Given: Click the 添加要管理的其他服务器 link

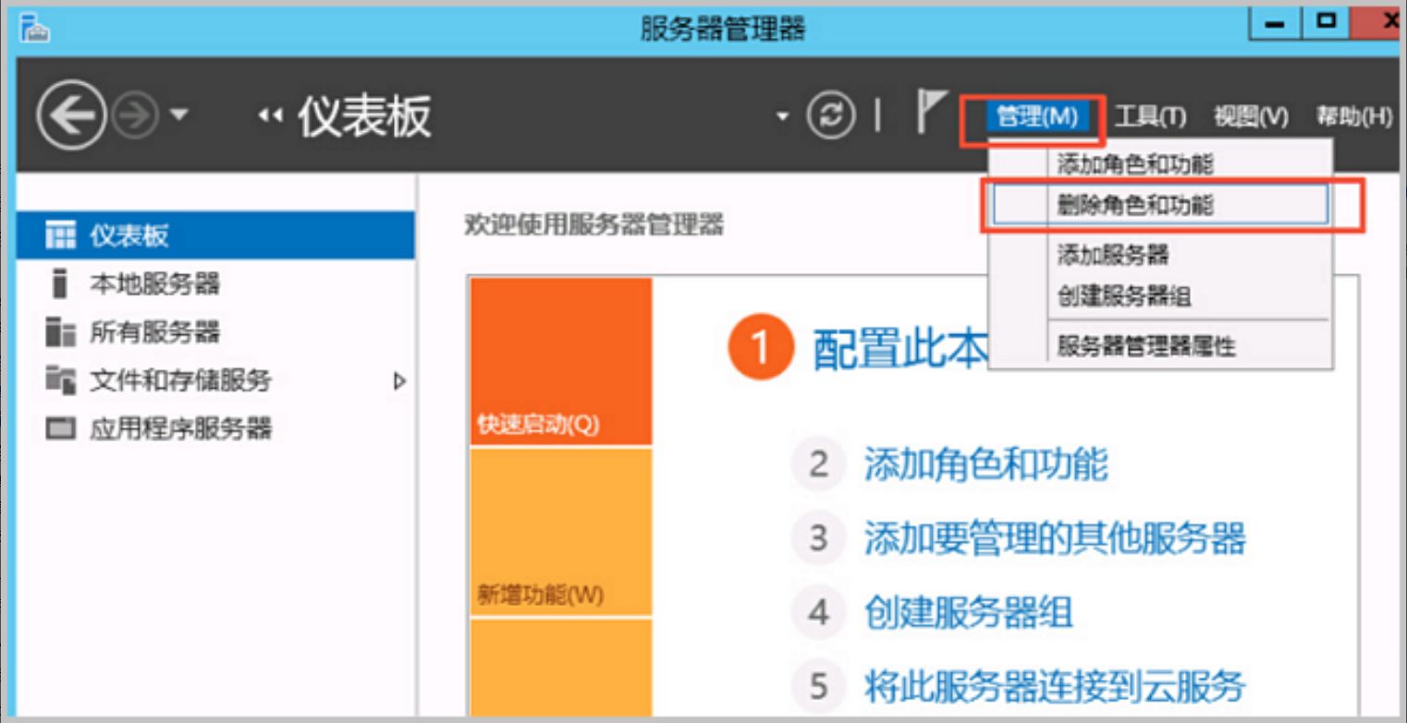Looking at the screenshot, I should point(1055,537).
